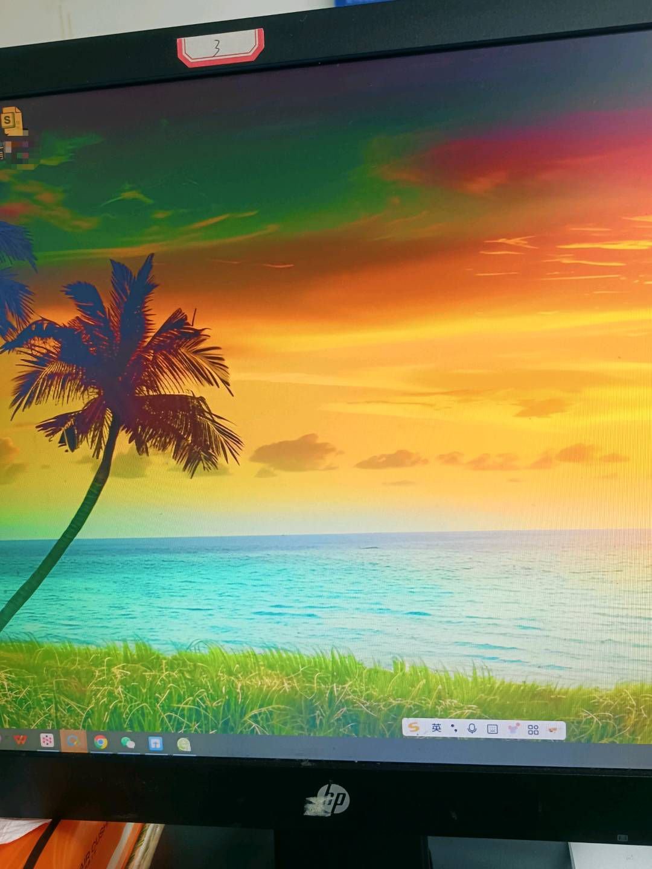Viewport: 652px width, 869px height.
Task: Toggle punctuation mode on the input bar
Action: click(454, 728)
